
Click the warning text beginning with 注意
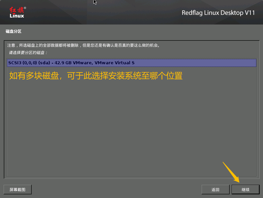pos(83,45)
